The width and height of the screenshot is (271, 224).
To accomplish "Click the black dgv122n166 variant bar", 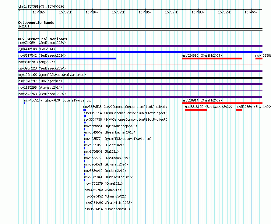I will click(x=140, y=78).
